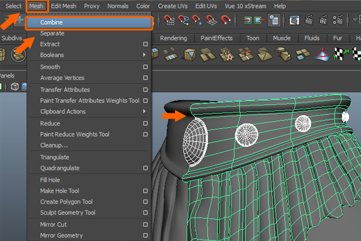Click the wireframe cube icon in panel toolbar
The image size is (361, 241).
coord(14,87)
